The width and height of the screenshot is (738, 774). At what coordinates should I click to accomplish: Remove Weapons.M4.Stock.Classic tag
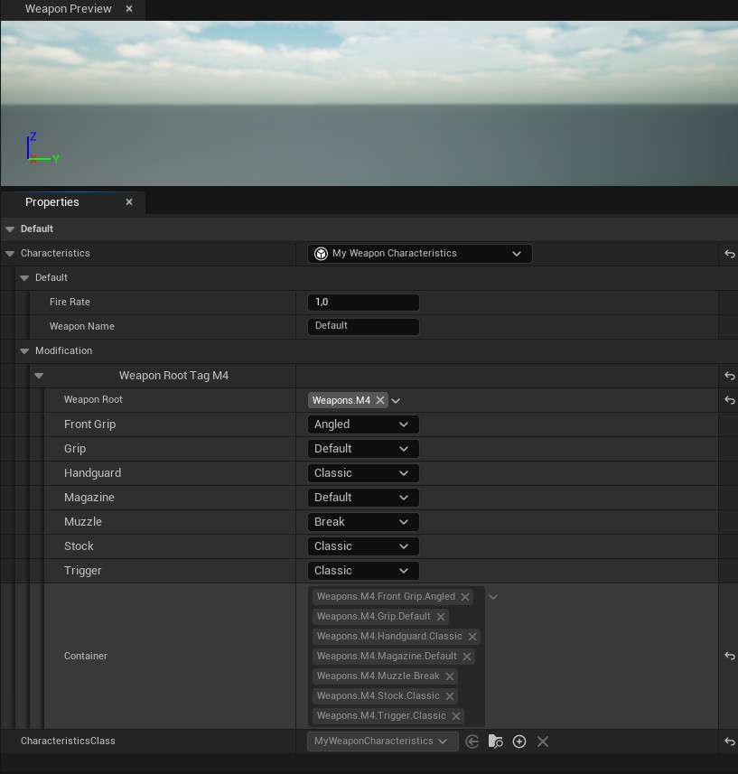click(x=450, y=696)
